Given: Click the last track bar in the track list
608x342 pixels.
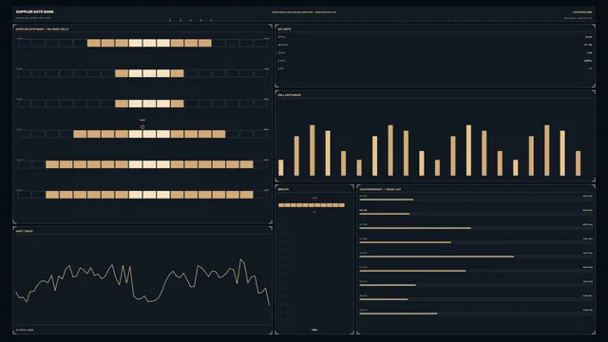Looking at the screenshot, I should pos(398,313).
